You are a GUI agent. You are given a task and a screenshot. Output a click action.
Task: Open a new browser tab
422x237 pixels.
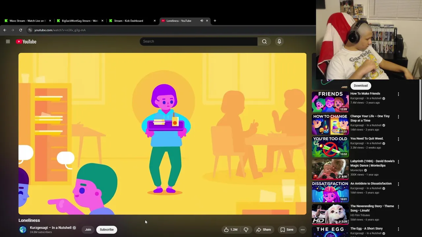[x=215, y=21]
